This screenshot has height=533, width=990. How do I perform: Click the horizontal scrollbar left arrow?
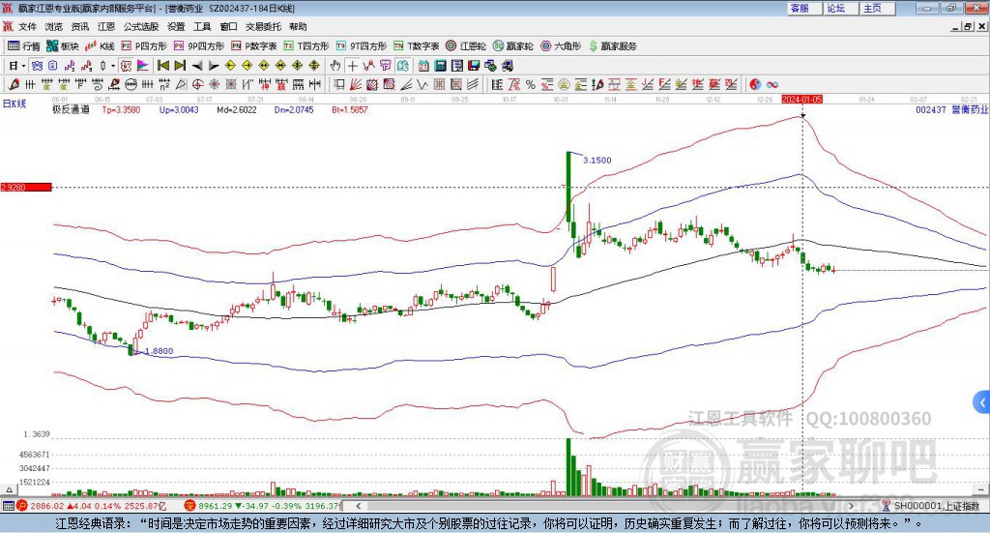358,505
